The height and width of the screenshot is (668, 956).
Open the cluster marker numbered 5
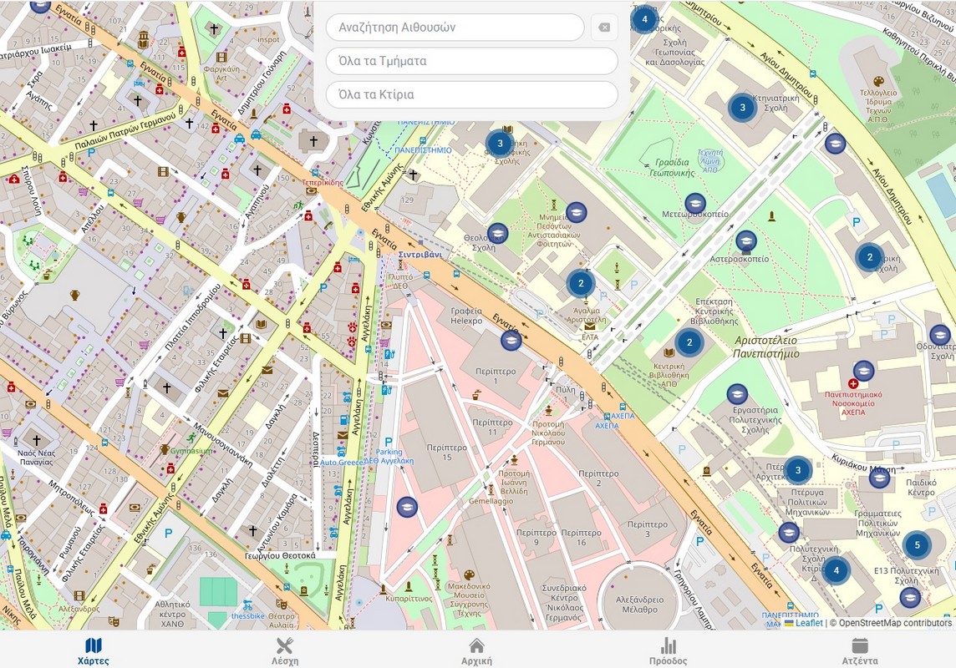917,545
